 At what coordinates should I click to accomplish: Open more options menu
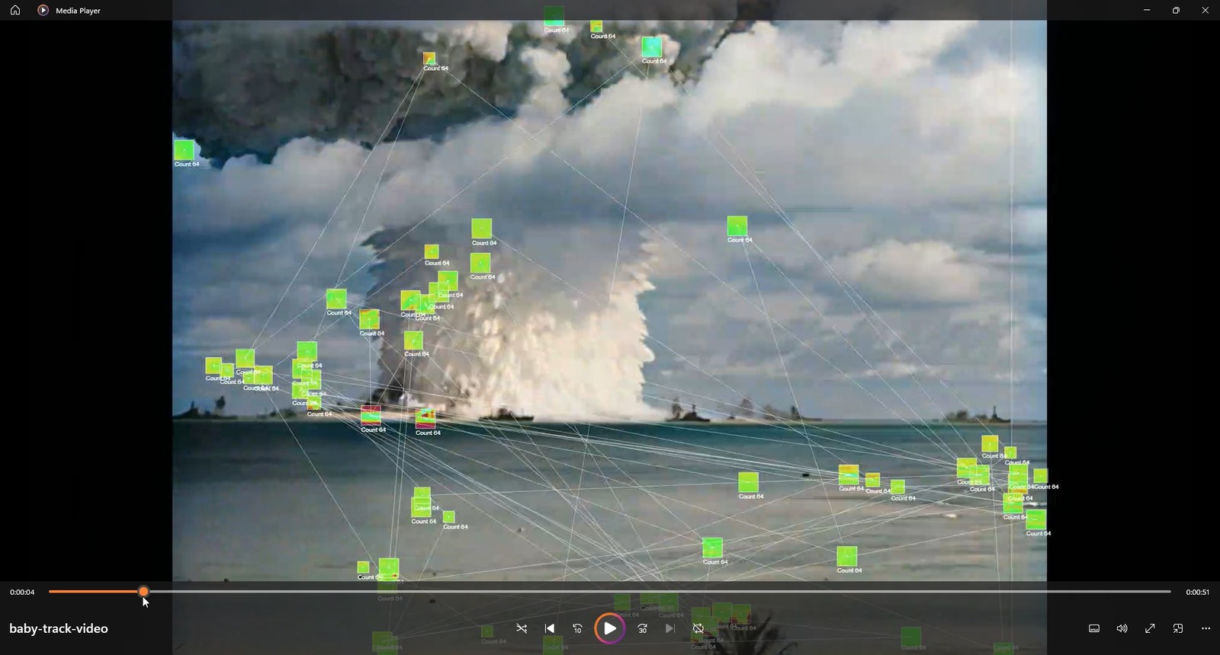click(x=1206, y=628)
